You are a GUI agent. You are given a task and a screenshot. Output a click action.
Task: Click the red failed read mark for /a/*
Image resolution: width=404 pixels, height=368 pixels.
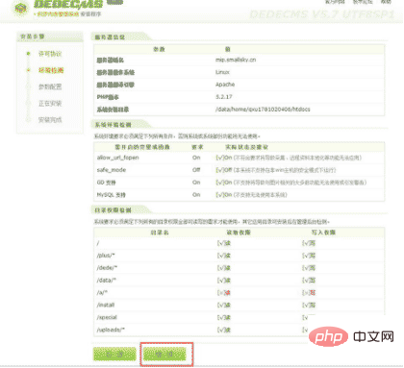(224, 293)
